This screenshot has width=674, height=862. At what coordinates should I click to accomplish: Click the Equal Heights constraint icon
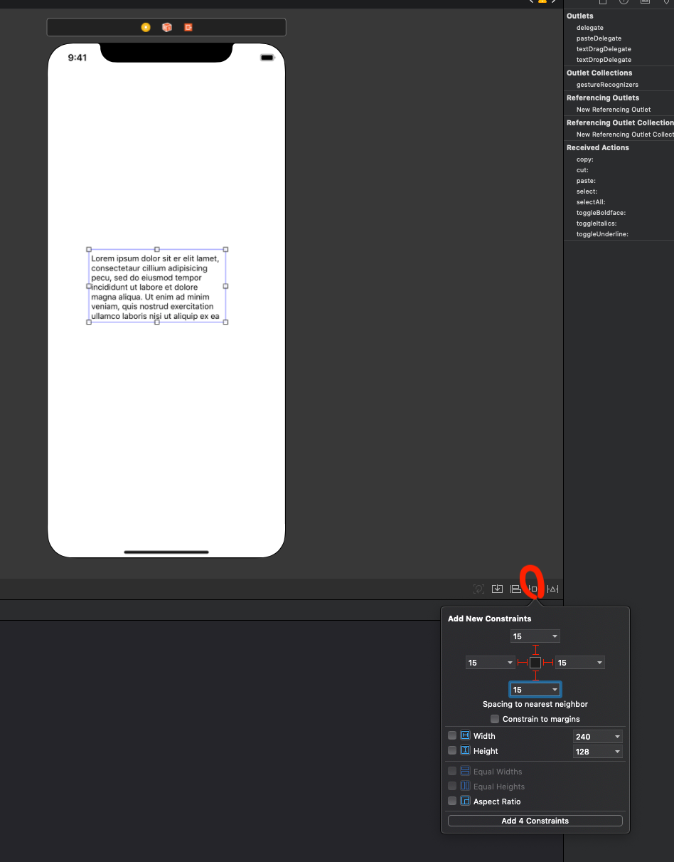466,787
